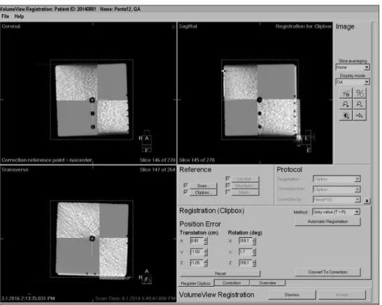Click the arrow pan tool icon
Viewport: 382px width, 305px height.
click(360, 115)
